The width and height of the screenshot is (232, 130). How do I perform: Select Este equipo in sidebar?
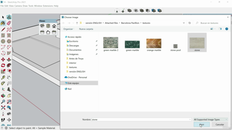click(x=79, y=83)
